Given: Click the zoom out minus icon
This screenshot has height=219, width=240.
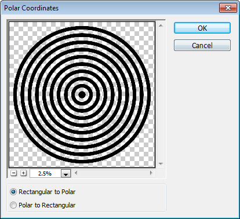Looking at the screenshot, I should 13,173.
